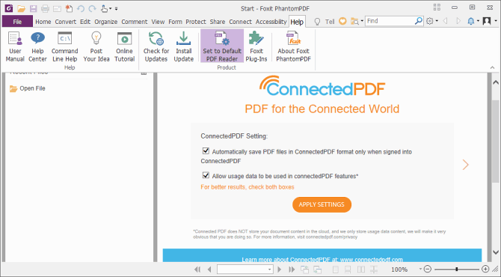Click the Tell me text

pos(330,22)
